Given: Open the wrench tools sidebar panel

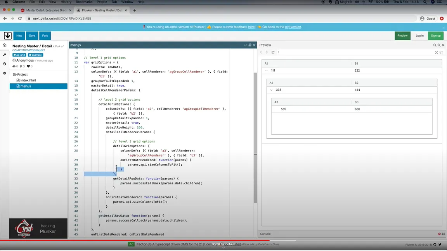Looking at the screenshot, I should (x=5, y=55).
